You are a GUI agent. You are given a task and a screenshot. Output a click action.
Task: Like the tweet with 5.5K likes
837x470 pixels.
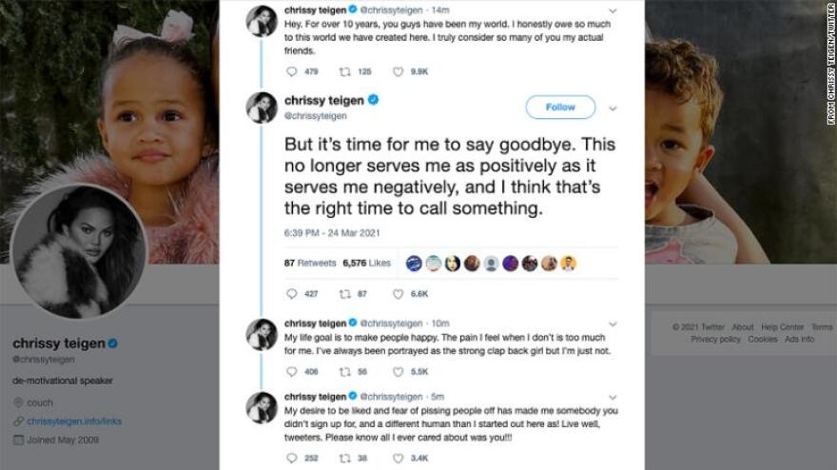click(398, 370)
